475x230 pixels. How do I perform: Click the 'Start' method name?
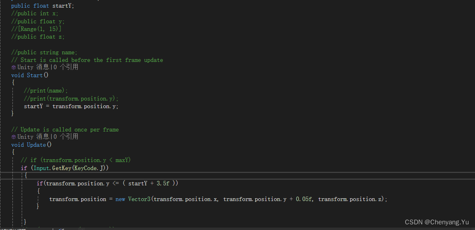[35, 75]
